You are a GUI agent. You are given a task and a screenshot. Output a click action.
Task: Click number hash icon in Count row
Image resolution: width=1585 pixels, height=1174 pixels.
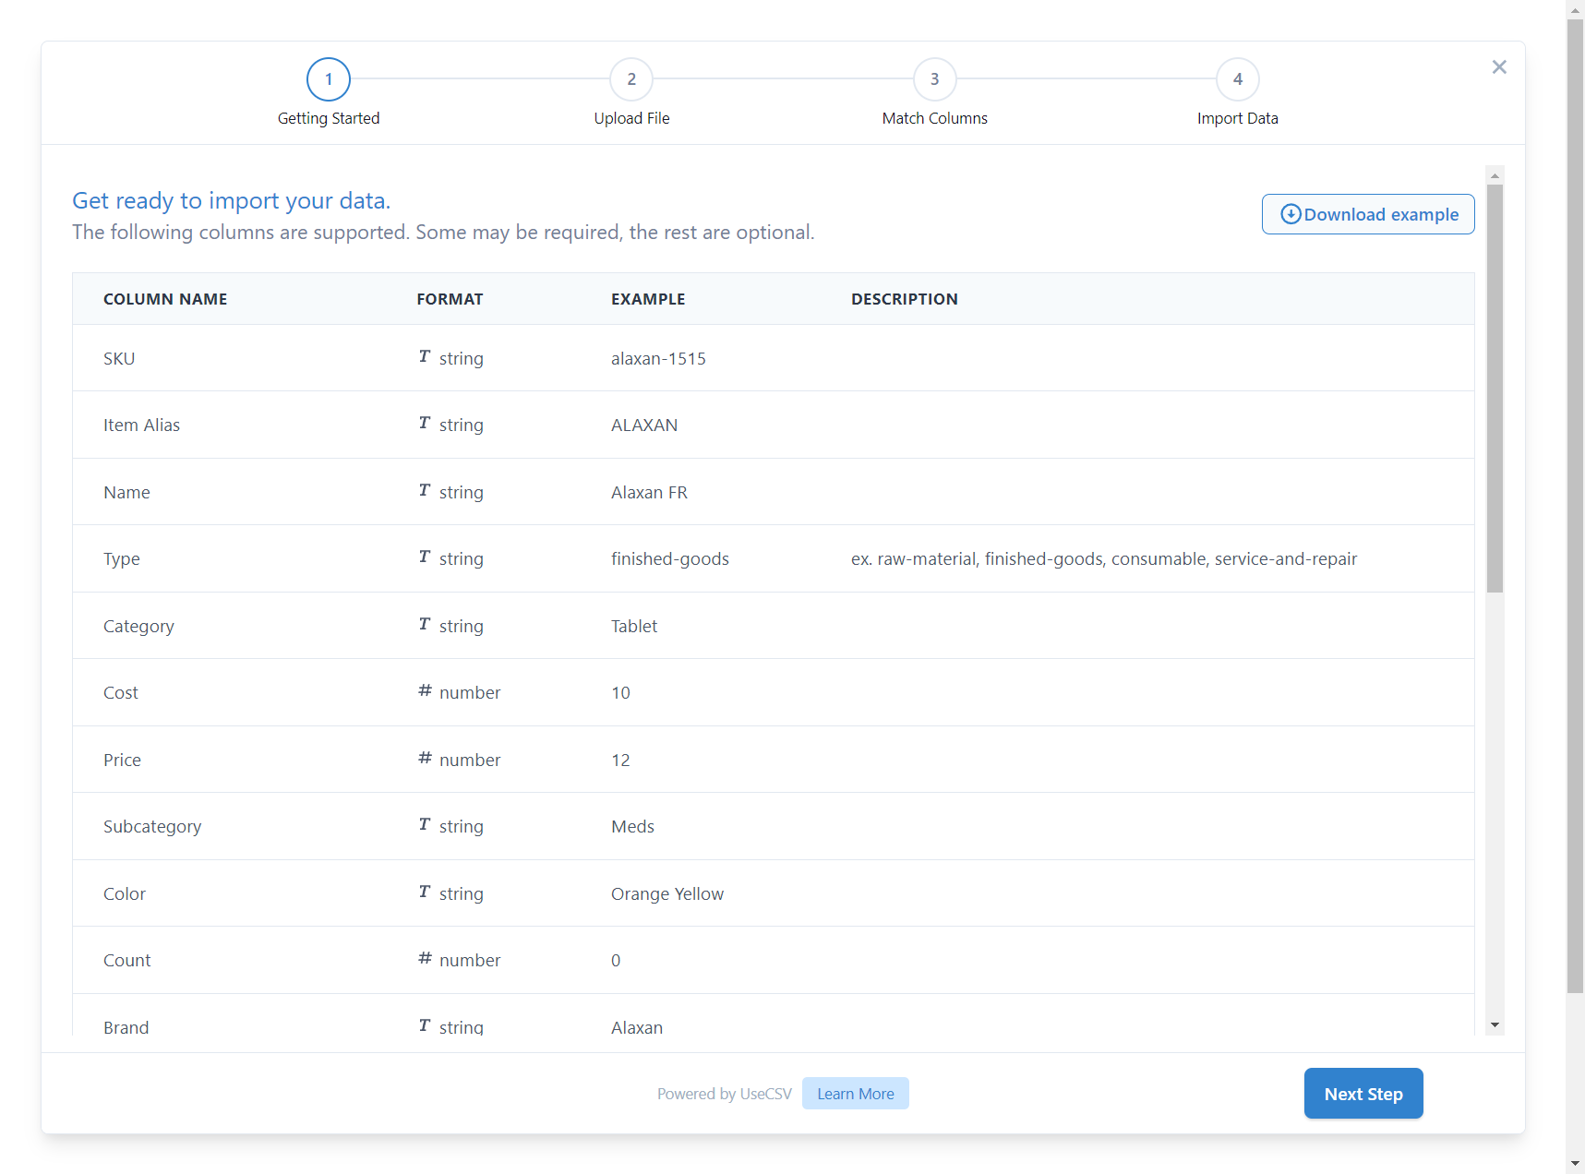pyautogui.click(x=425, y=958)
